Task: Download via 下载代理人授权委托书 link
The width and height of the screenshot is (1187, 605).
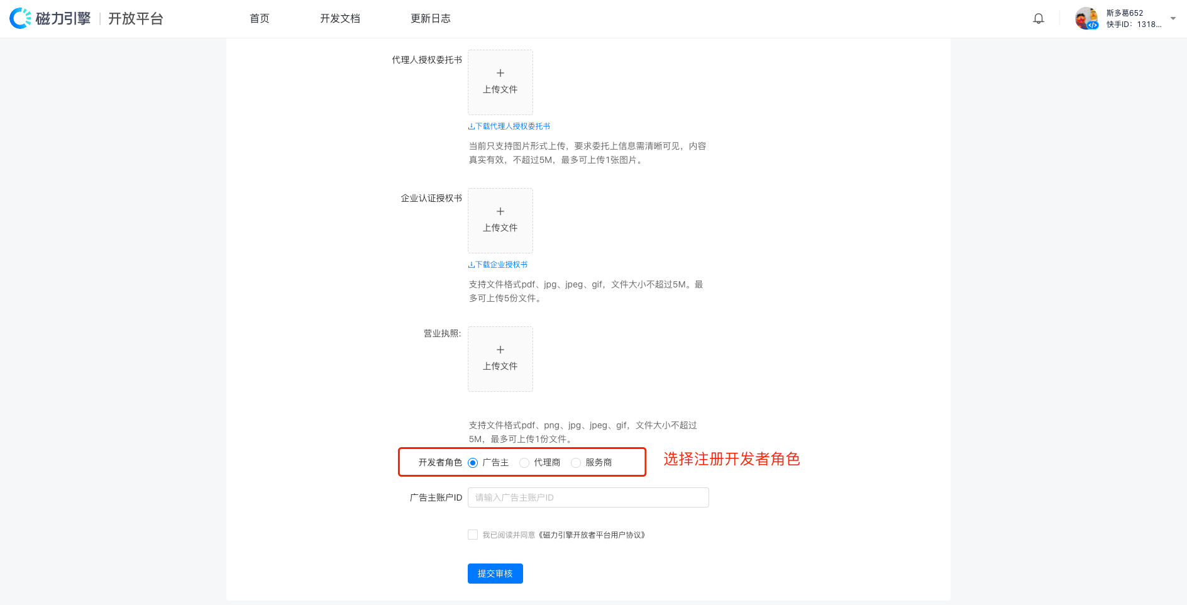Action: 509,126
